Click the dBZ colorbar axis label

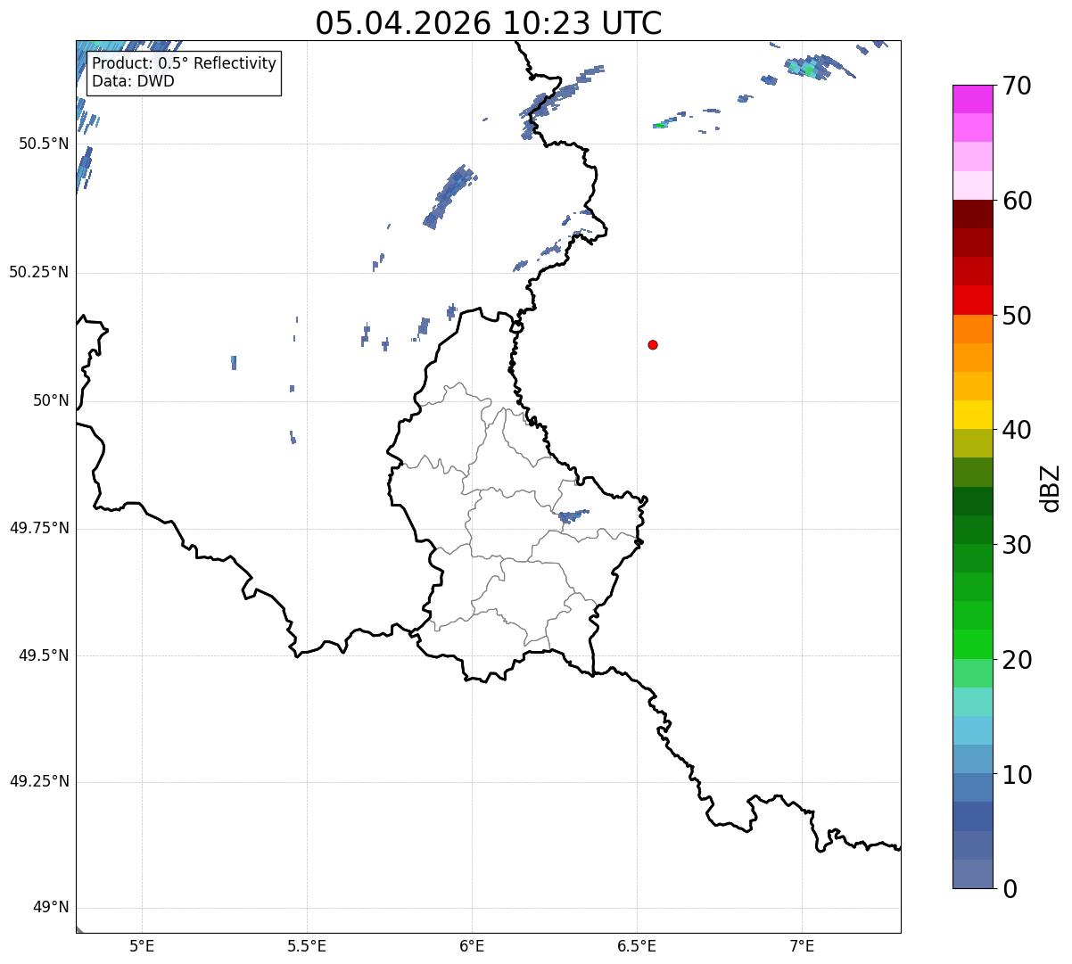click(1050, 488)
